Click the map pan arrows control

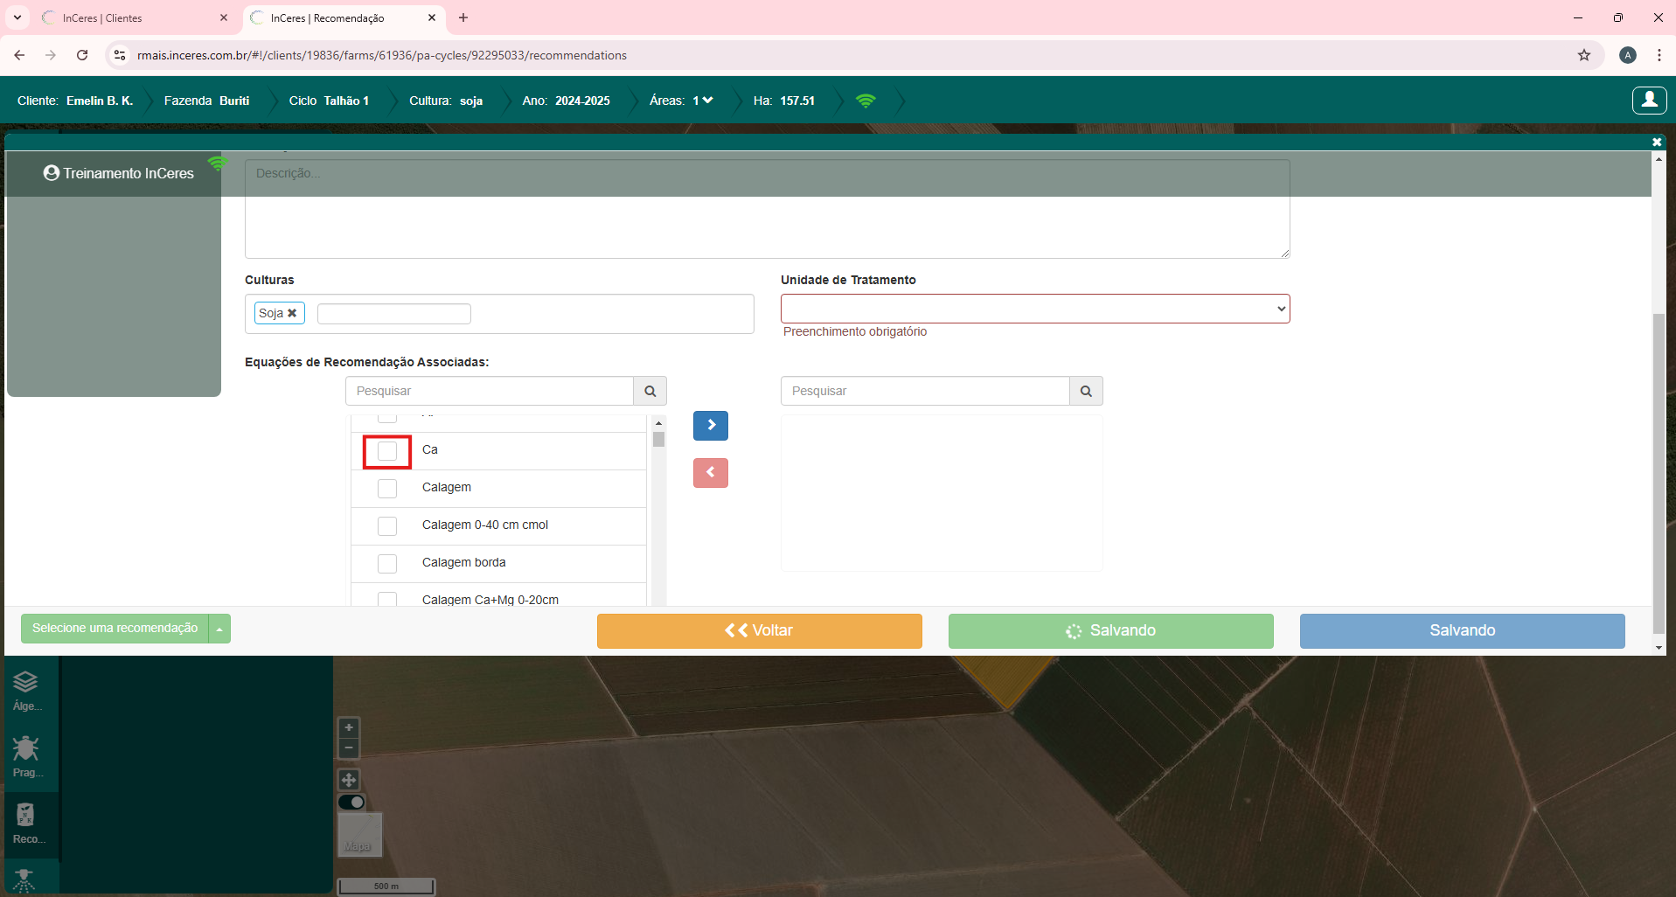pyautogui.click(x=349, y=780)
